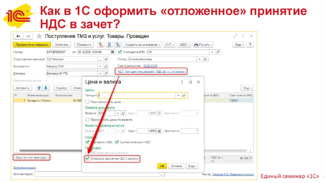This screenshot has height=183, width=326.
Task: Click the Провести и закрыть button
Action: [x=32, y=45]
